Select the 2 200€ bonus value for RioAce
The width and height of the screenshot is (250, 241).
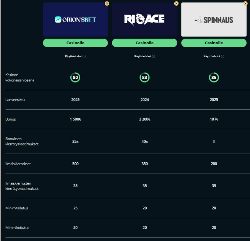click(144, 119)
